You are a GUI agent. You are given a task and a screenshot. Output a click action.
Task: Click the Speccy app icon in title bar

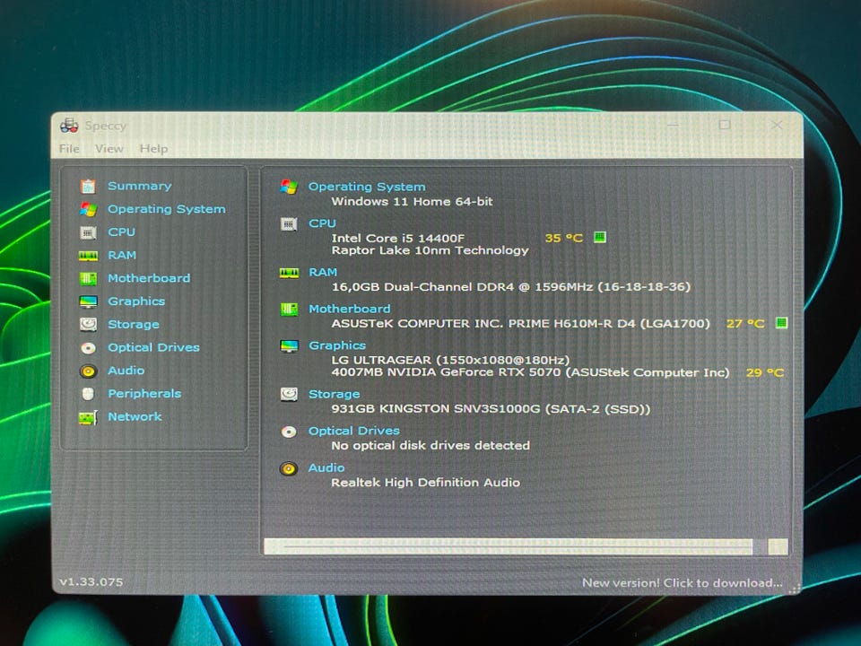pos(69,126)
